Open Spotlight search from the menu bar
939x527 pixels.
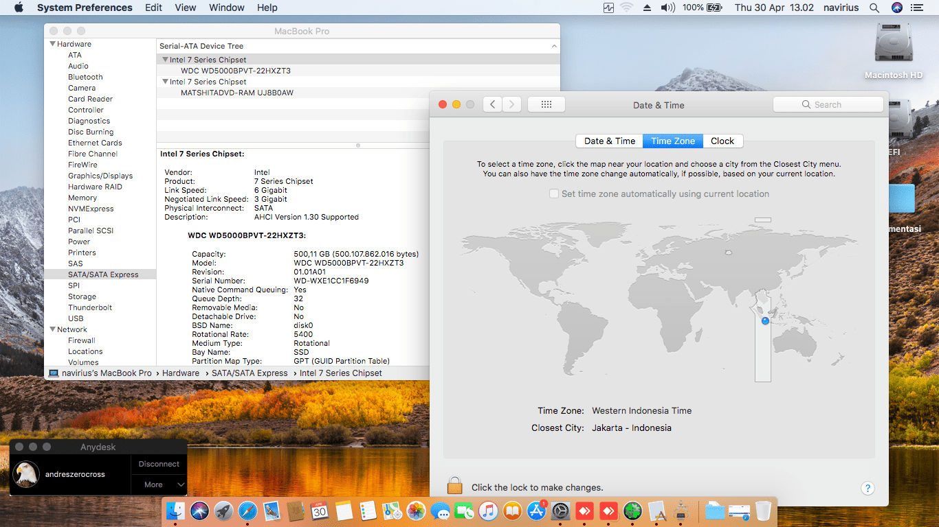click(x=874, y=8)
